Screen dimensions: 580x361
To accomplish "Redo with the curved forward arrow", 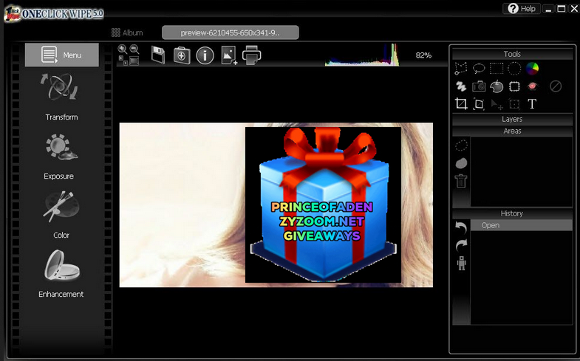I will tap(461, 245).
